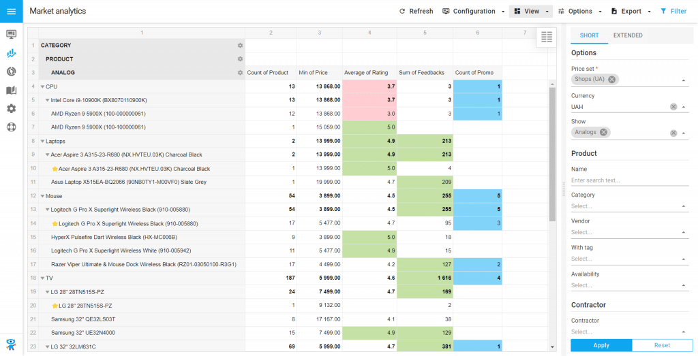Open the View menu

coord(531,11)
